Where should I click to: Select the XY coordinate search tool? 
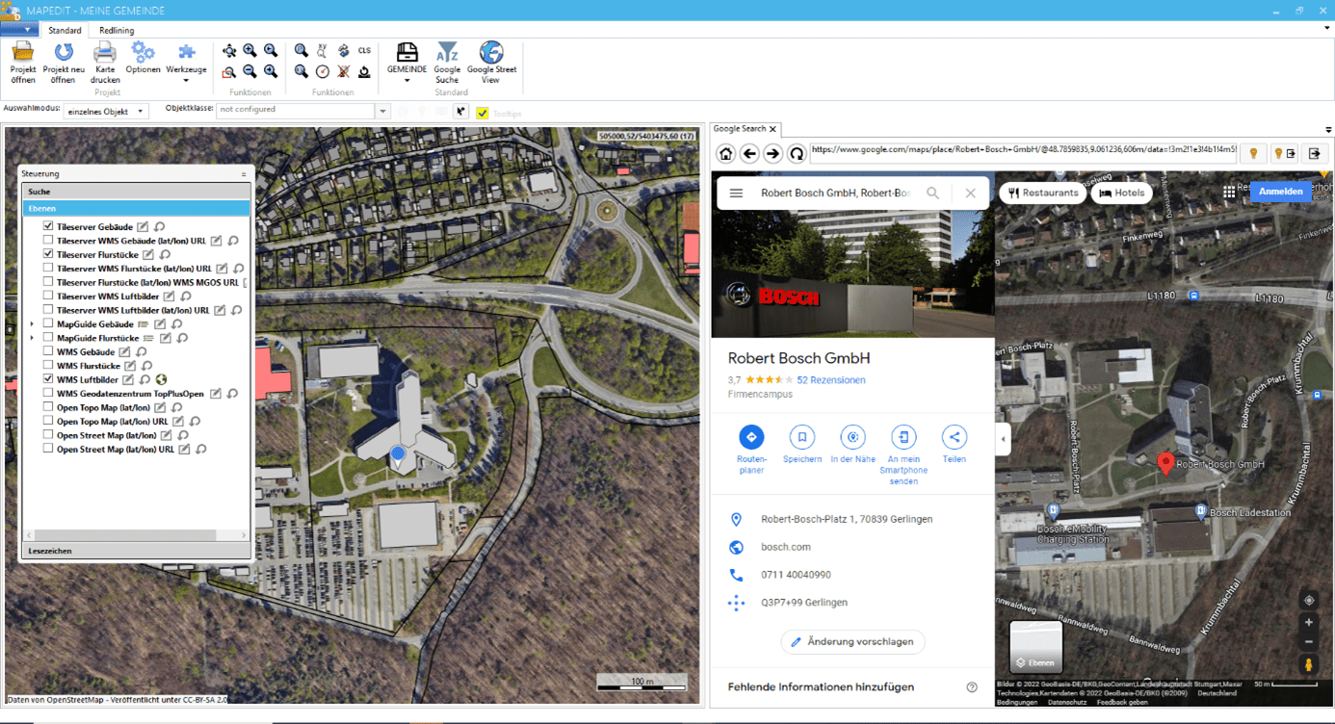323,51
